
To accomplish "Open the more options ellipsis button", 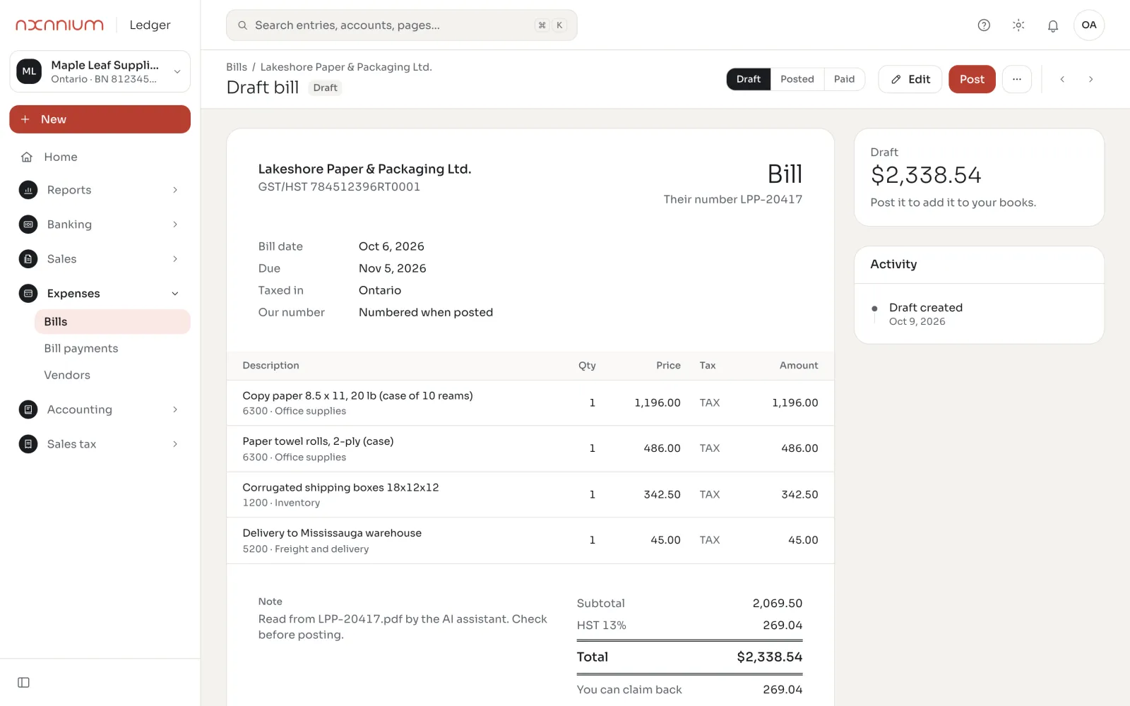I will click(x=1017, y=79).
